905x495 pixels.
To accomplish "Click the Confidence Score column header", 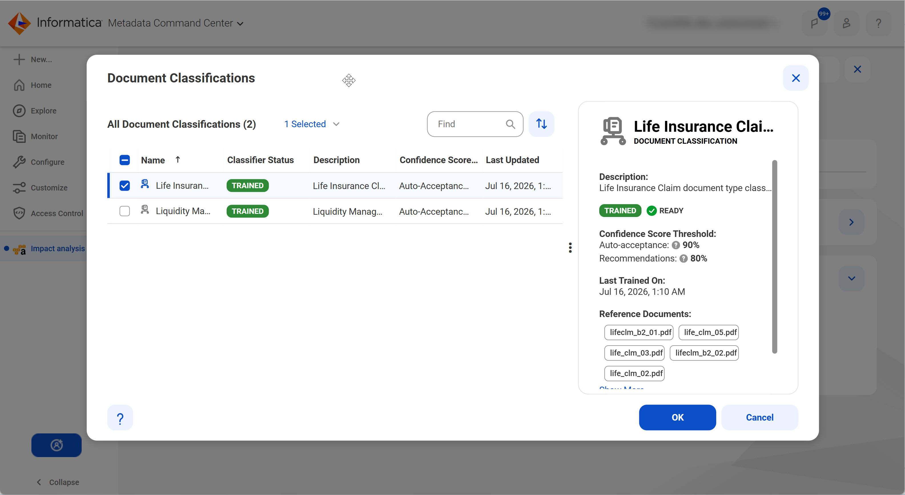I will (439, 160).
